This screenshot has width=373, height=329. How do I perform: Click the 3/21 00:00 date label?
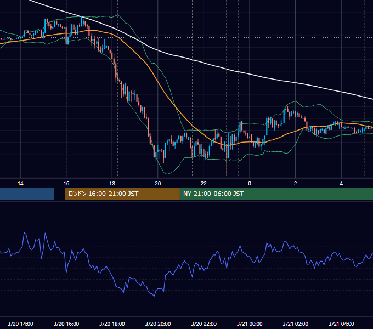[x=250, y=324]
